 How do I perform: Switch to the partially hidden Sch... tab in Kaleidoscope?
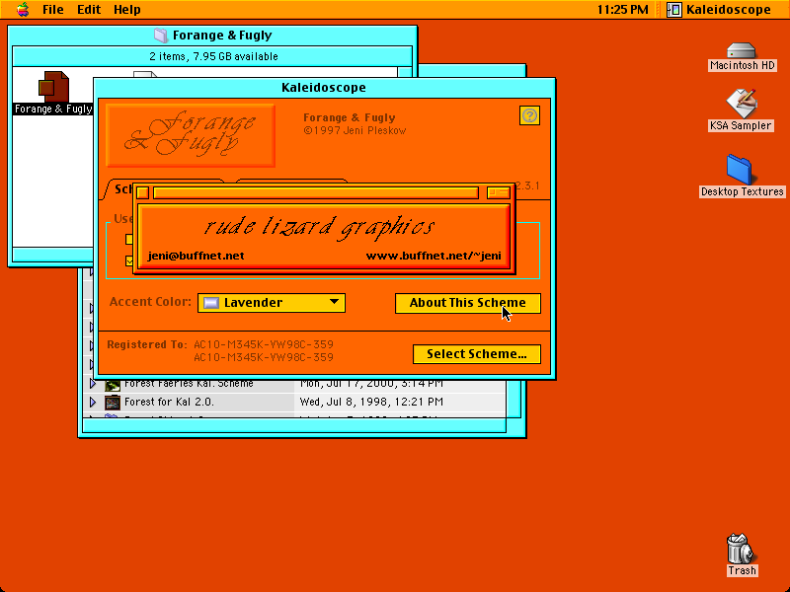122,189
